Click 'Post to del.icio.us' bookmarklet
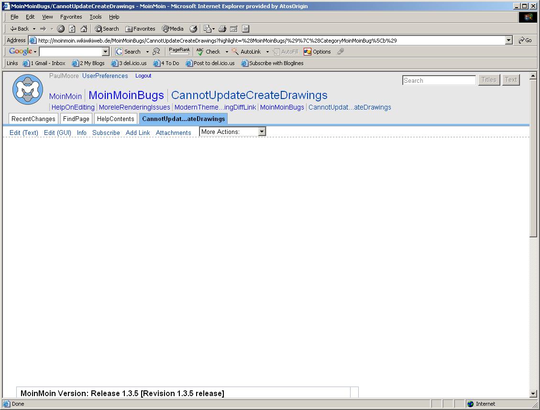The height and width of the screenshot is (410, 540). tap(210, 63)
